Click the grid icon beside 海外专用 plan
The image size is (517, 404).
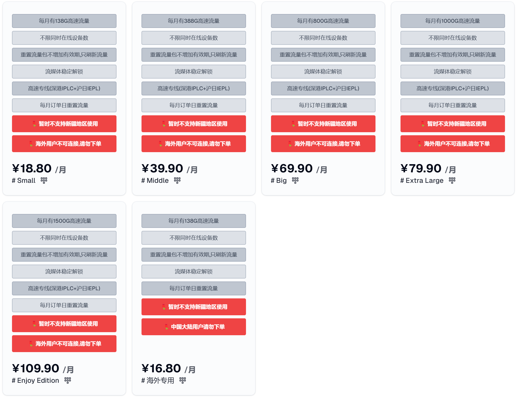(x=183, y=380)
